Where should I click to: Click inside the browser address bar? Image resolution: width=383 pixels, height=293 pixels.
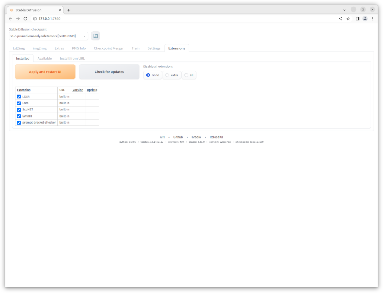106,18
